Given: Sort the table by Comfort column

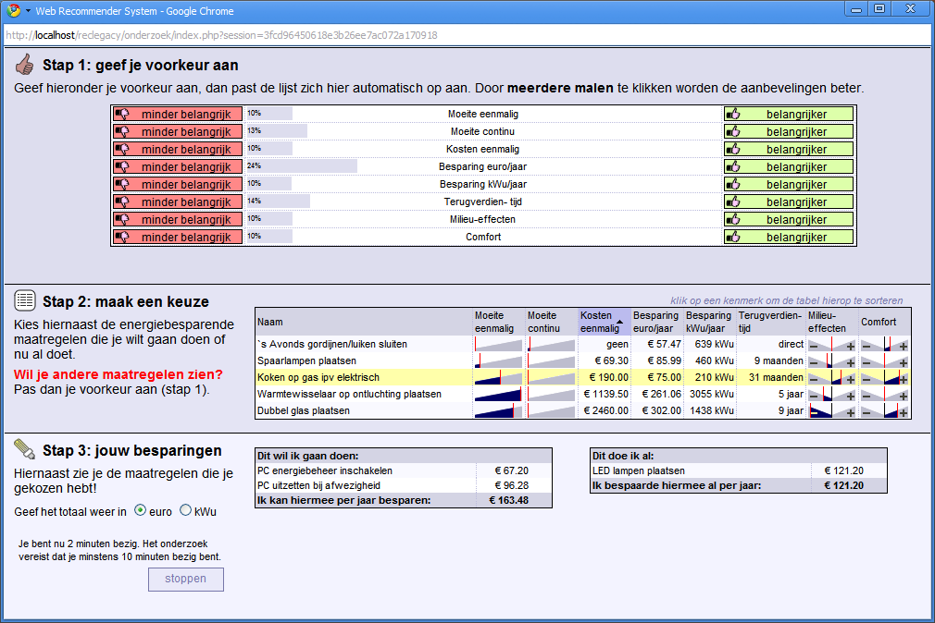Looking at the screenshot, I should pos(879,322).
